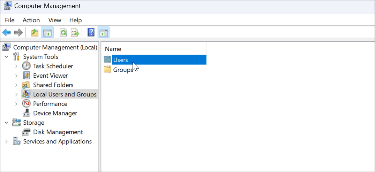Click the Shared Folders icon
The image size is (375, 172).
pyautogui.click(x=26, y=85)
